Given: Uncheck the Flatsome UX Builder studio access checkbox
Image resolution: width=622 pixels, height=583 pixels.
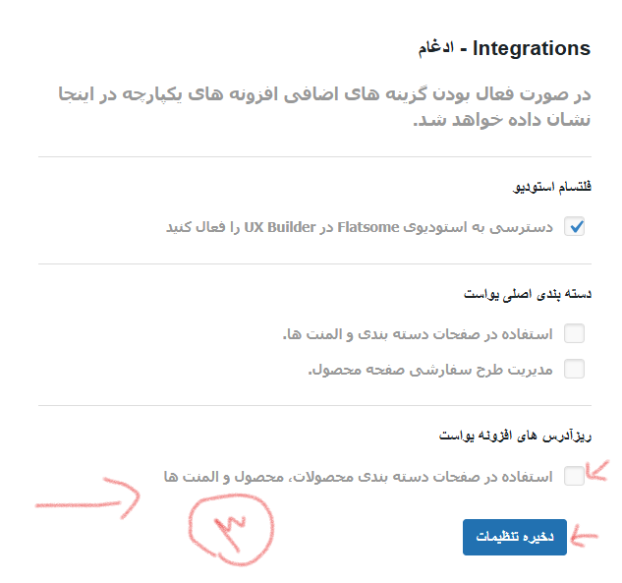Looking at the screenshot, I should click(574, 226).
